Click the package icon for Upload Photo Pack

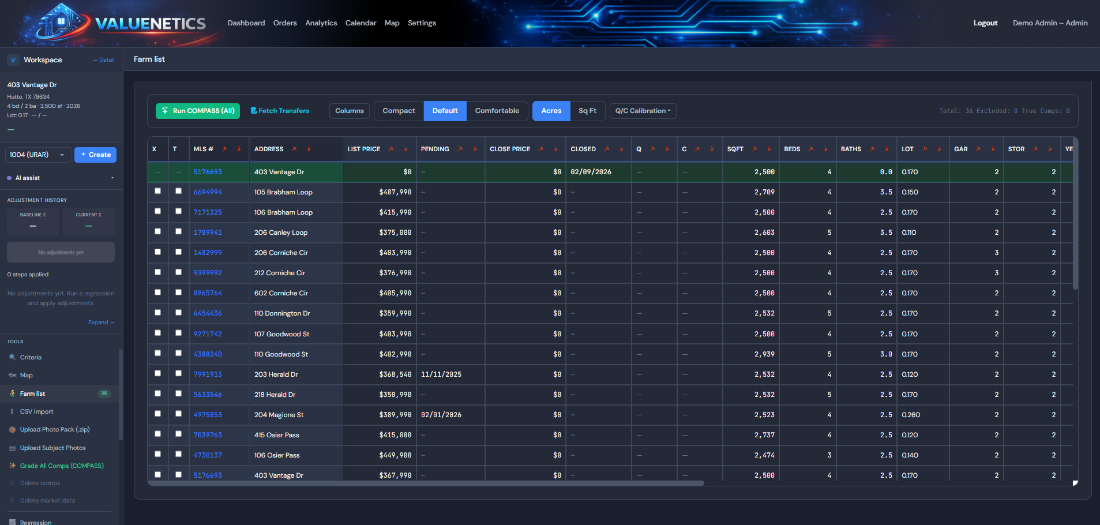(12, 430)
